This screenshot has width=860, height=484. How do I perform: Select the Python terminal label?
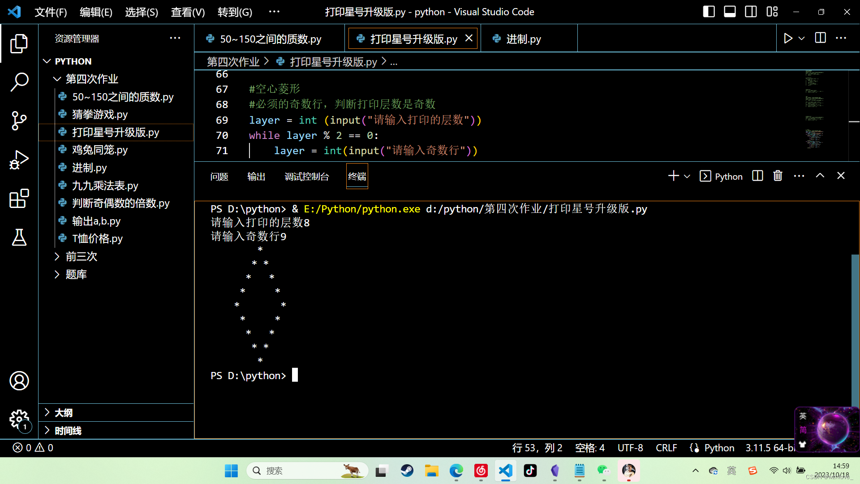pyautogui.click(x=721, y=177)
